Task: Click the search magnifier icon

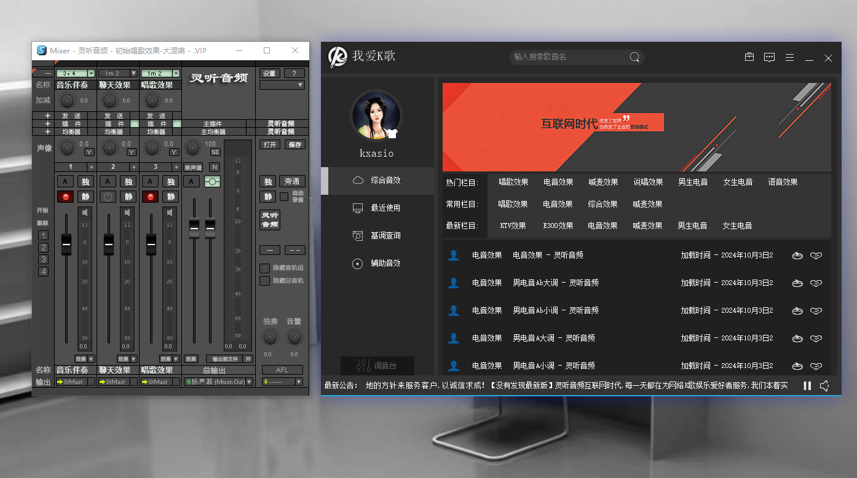Action: tap(634, 57)
